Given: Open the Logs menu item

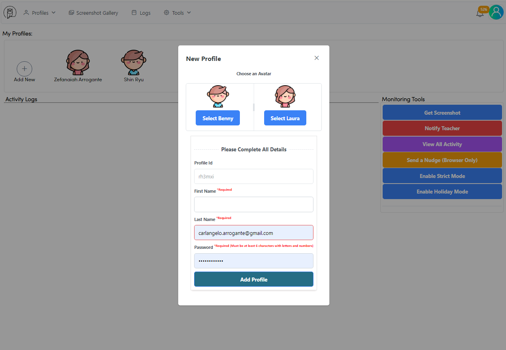Looking at the screenshot, I should coord(141,13).
